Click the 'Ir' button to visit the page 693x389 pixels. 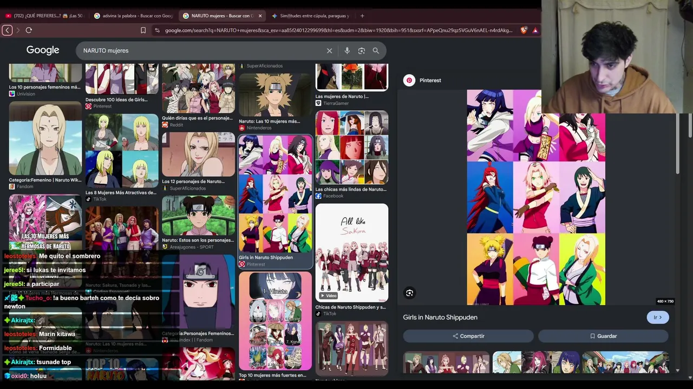(x=658, y=317)
